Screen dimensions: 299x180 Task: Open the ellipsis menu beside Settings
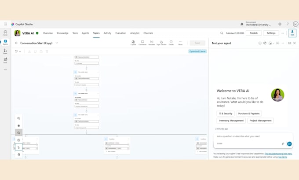click(283, 33)
